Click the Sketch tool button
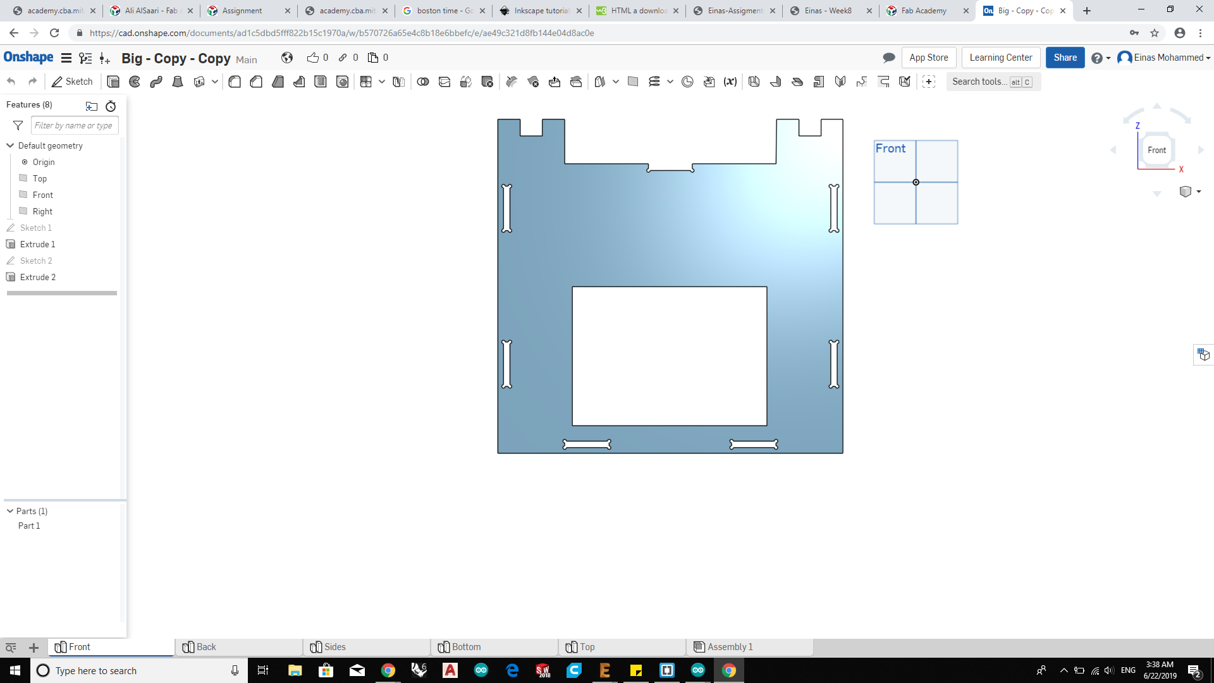The height and width of the screenshot is (683, 1214). [x=72, y=82]
